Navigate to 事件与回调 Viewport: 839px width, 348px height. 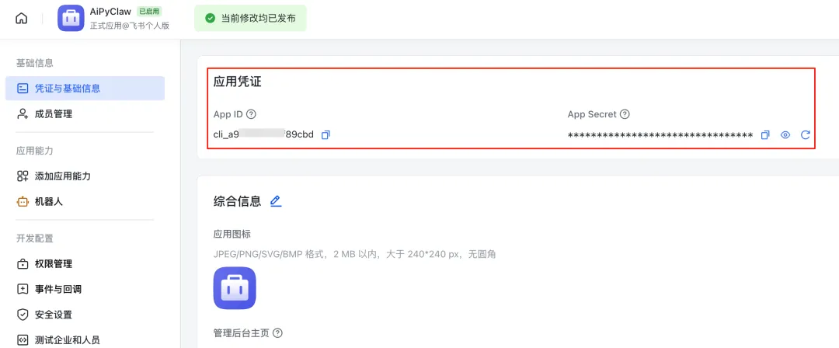tap(57, 290)
